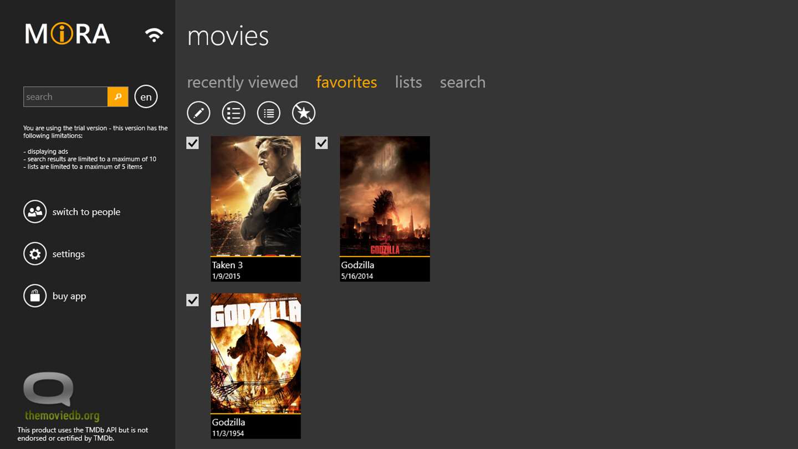
Task: Switch to the recently viewed tab
Action: [x=242, y=82]
